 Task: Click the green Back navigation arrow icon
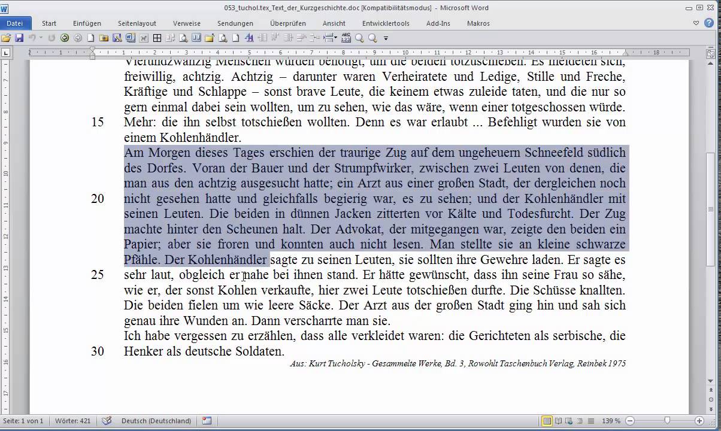tap(65, 38)
